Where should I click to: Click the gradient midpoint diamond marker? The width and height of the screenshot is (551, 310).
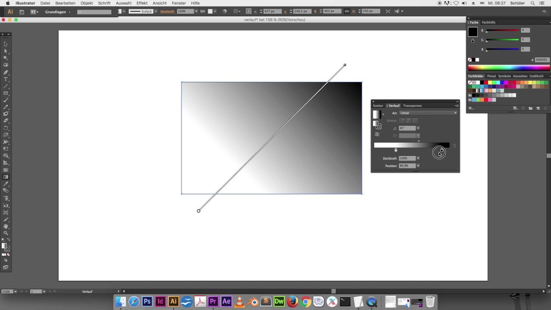(x=419, y=141)
